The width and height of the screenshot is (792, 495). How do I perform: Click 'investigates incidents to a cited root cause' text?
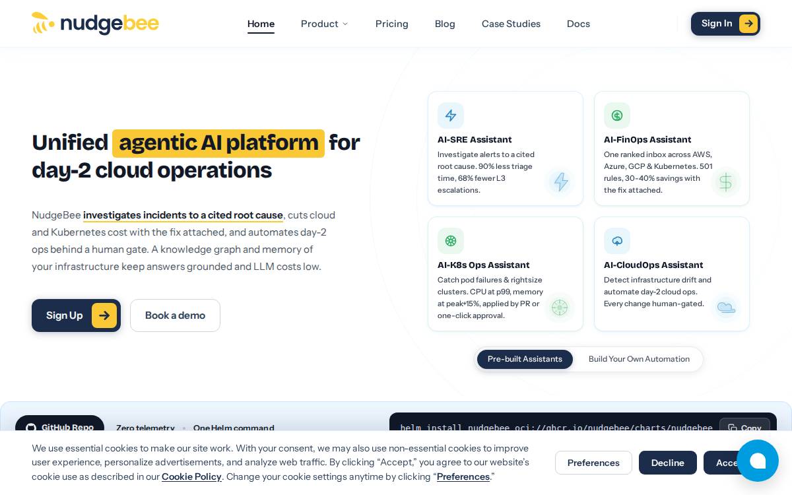click(183, 215)
